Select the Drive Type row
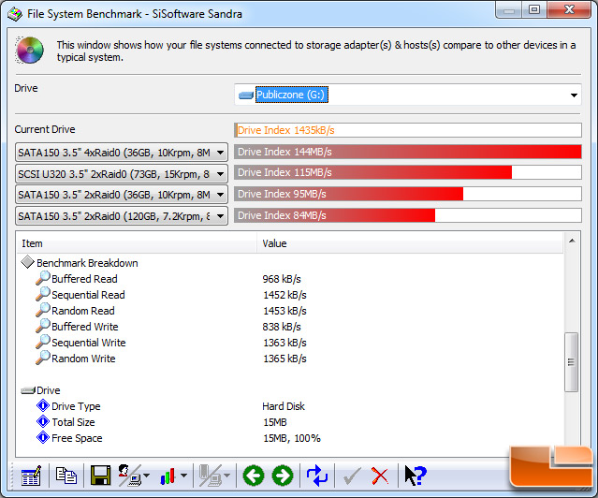 290,406
